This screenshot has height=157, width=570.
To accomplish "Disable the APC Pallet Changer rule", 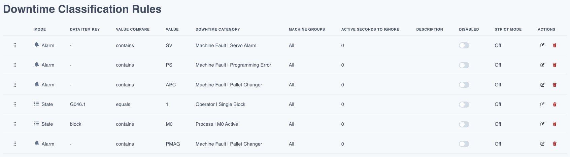I will [464, 85].
